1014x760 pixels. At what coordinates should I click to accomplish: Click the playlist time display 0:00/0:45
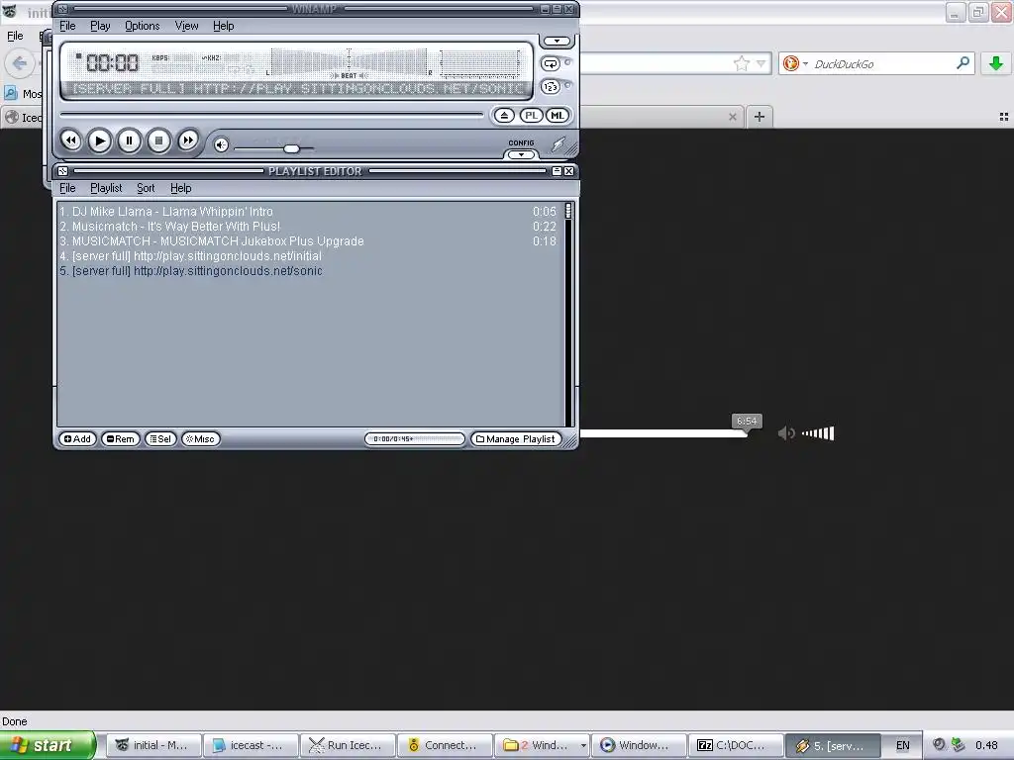pos(414,438)
